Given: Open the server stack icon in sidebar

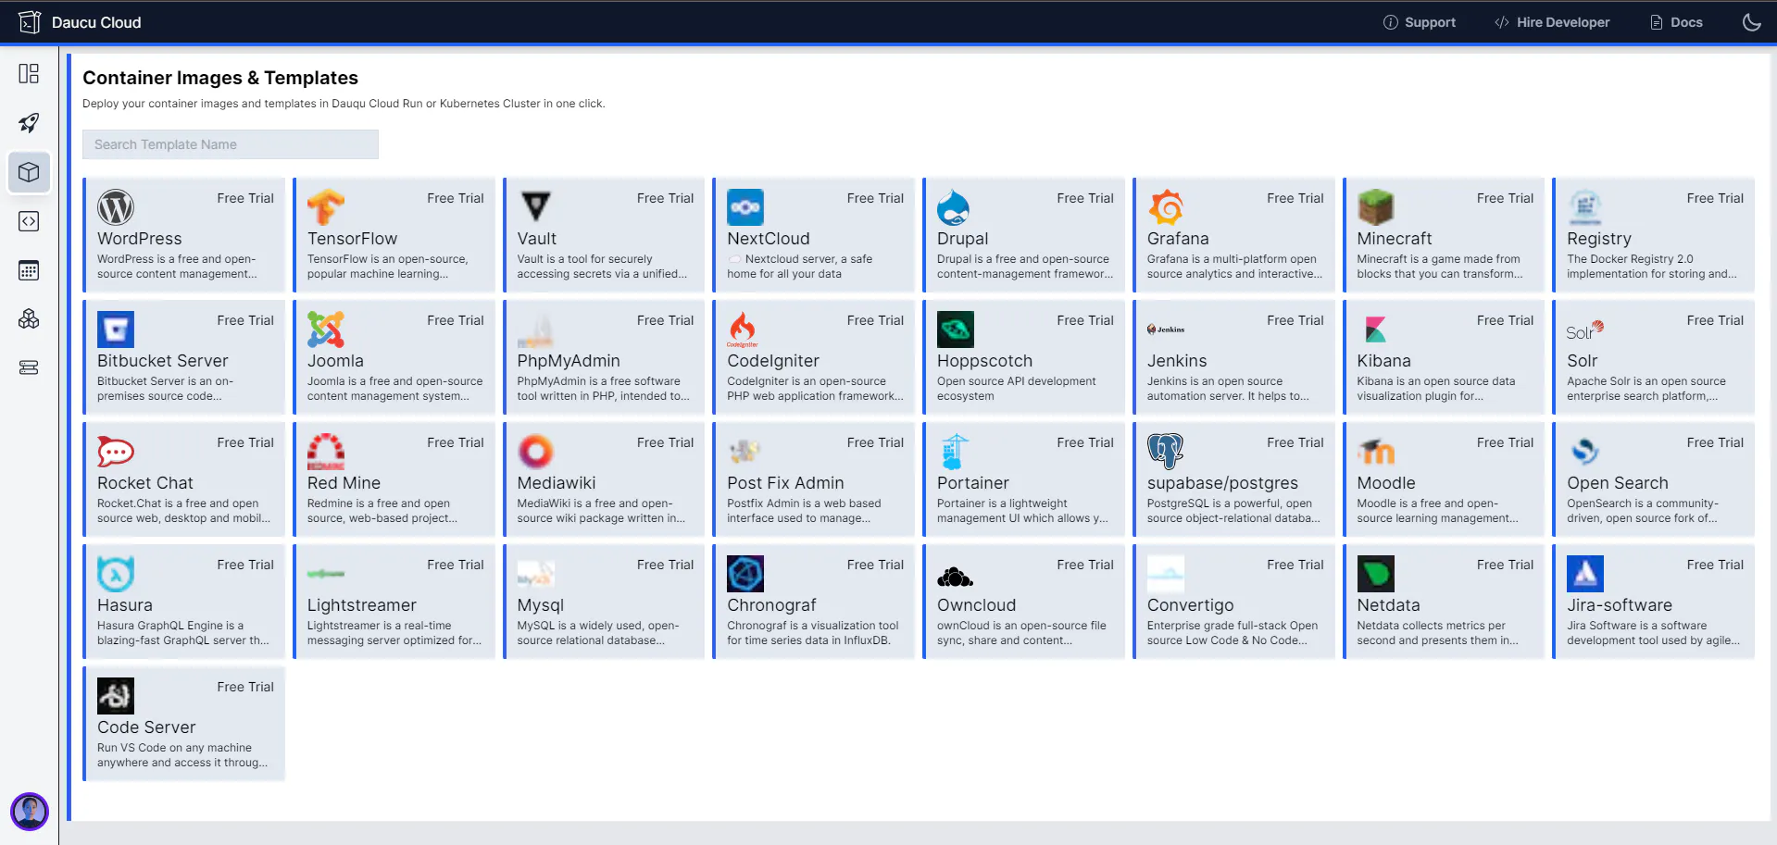Looking at the screenshot, I should click(29, 367).
